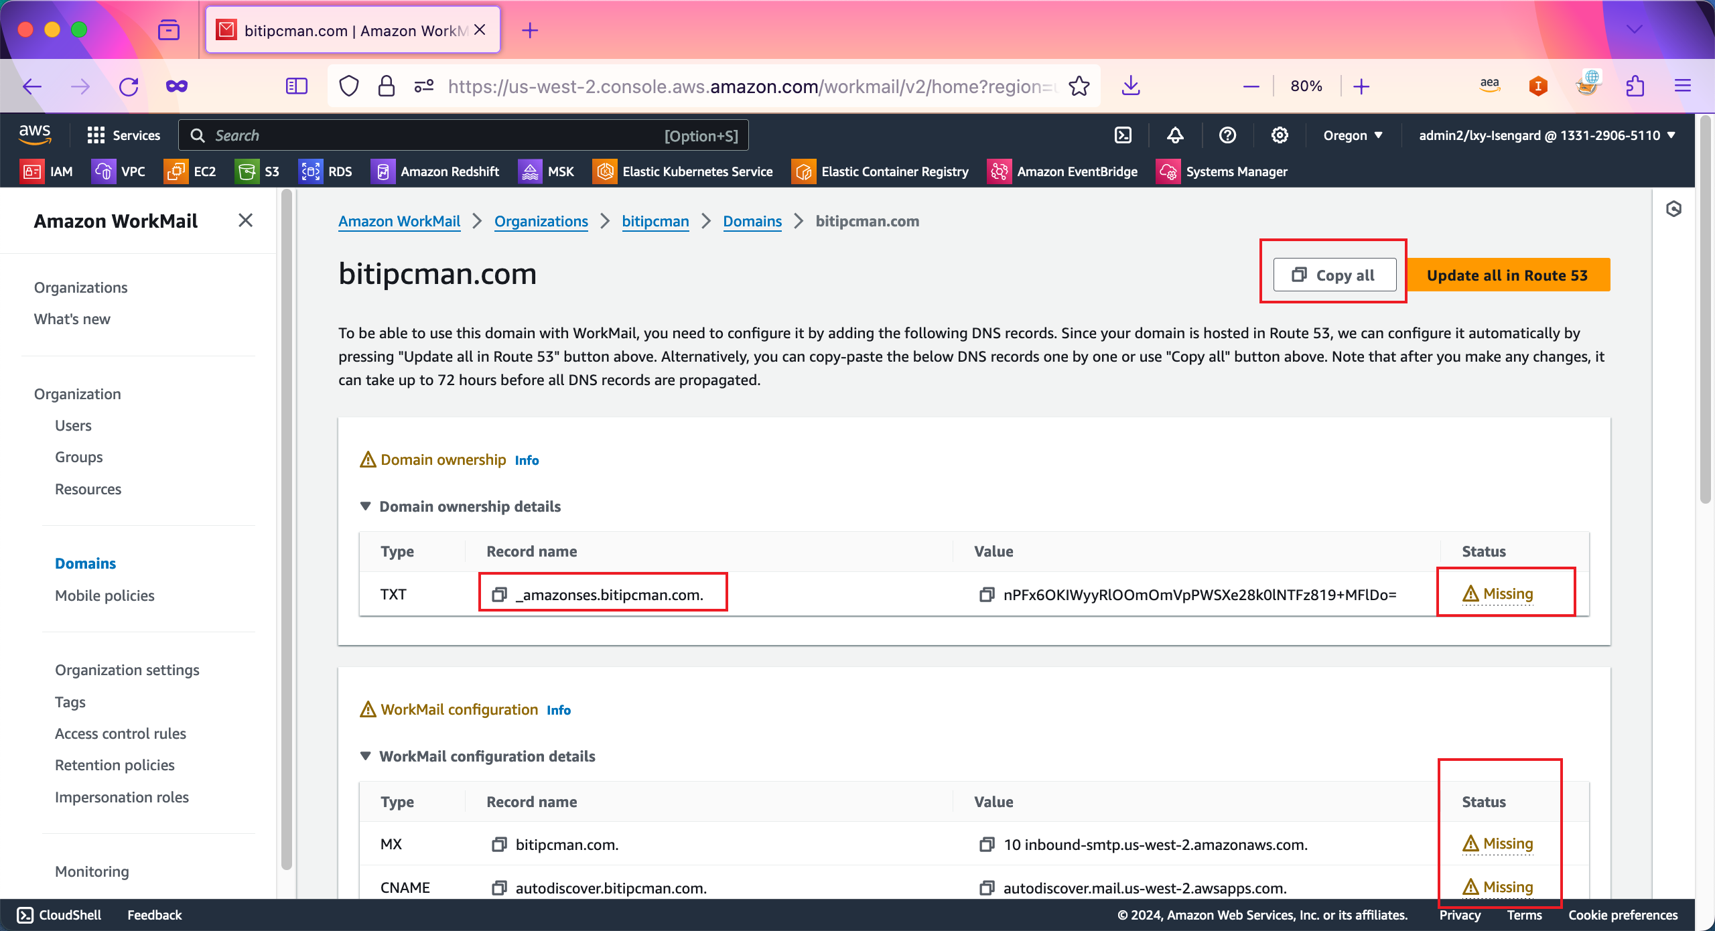Click the browser URL address bar
1715x931 pixels.
coord(750,86)
